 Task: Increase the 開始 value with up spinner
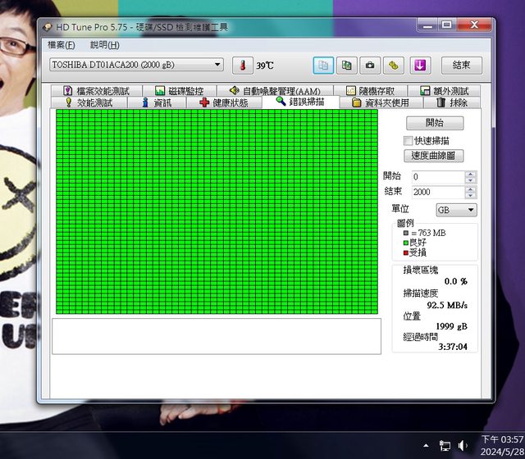(470, 174)
